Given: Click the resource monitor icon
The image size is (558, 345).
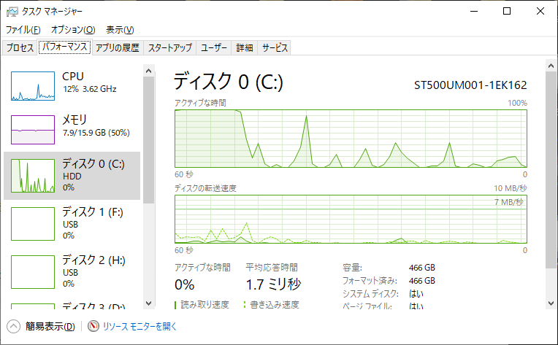Looking at the screenshot, I should (x=93, y=327).
